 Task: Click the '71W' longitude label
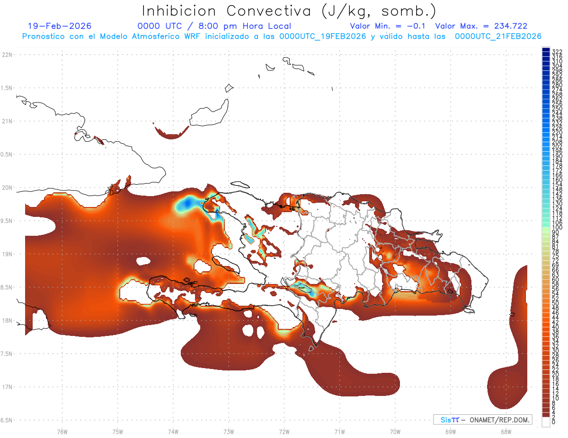pyautogui.click(x=339, y=431)
